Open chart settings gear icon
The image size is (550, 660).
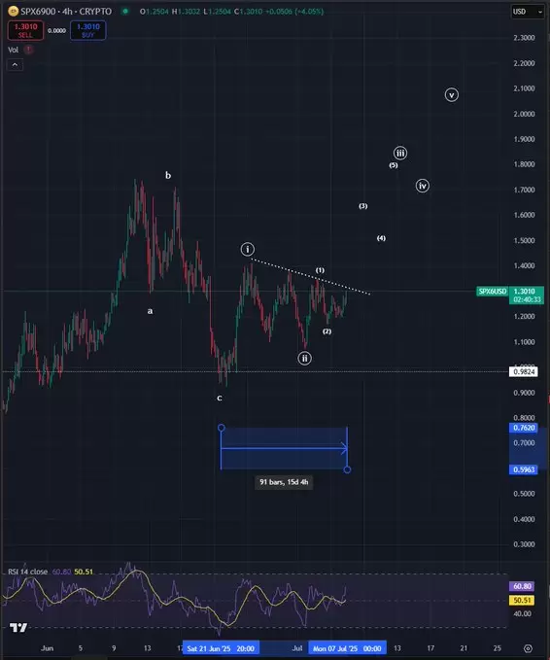tap(528, 648)
